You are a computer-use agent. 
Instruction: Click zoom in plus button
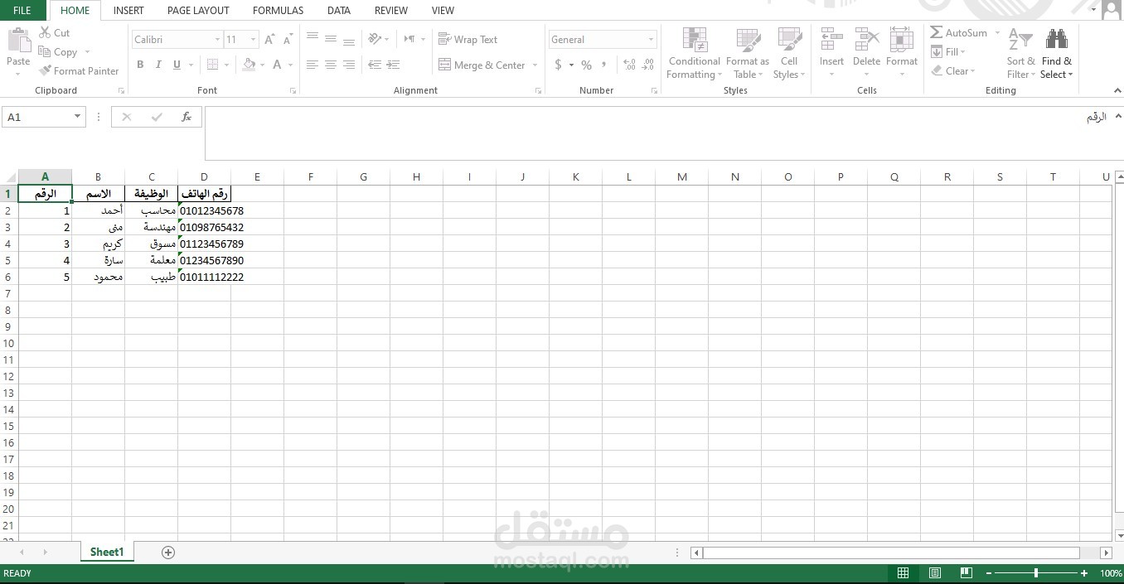1084,573
